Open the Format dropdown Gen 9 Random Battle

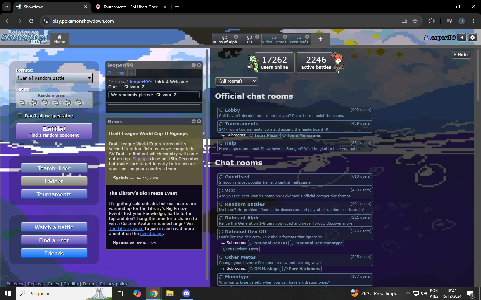coord(54,78)
